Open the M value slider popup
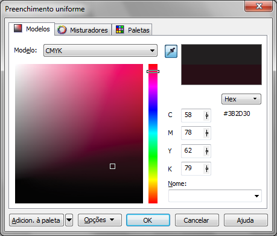277x236 pixels. 207,133
